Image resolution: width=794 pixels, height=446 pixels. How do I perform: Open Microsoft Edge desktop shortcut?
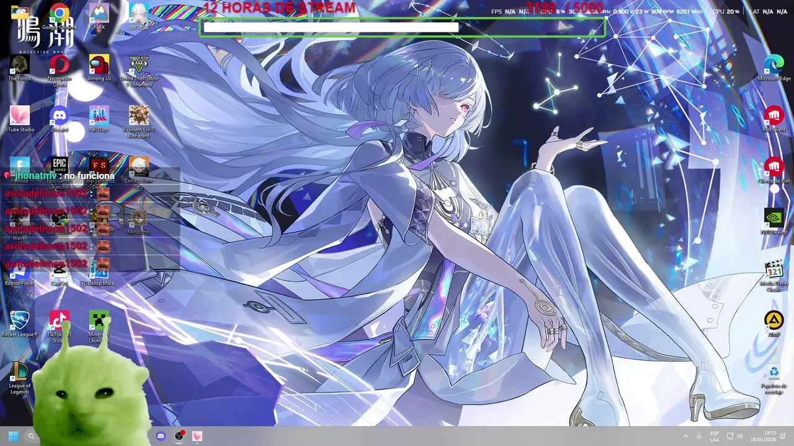[x=774, y=68]
